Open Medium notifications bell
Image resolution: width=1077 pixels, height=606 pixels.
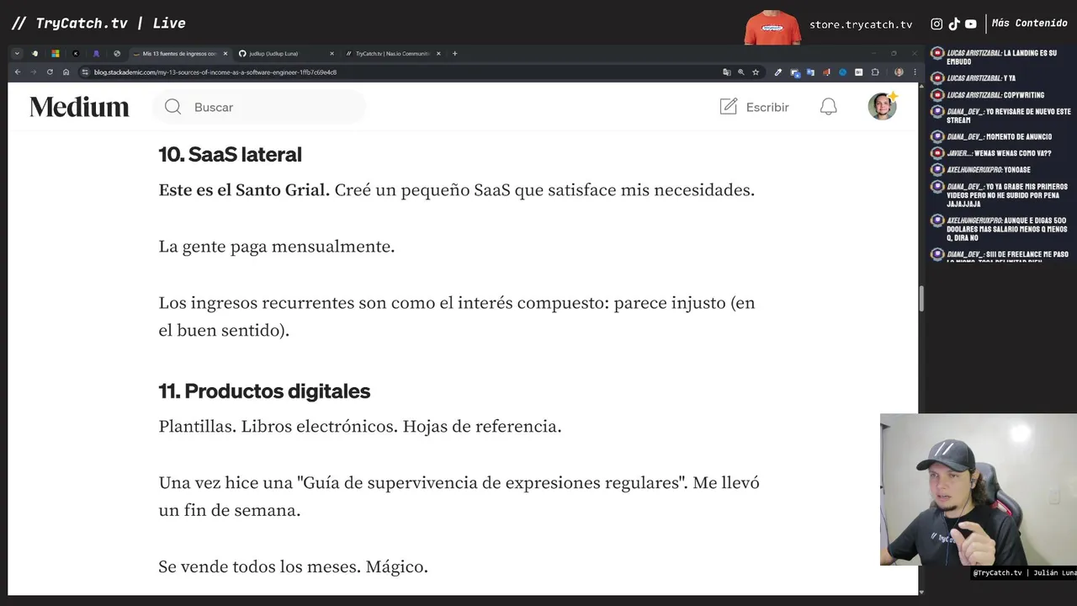tap(829, 107)
